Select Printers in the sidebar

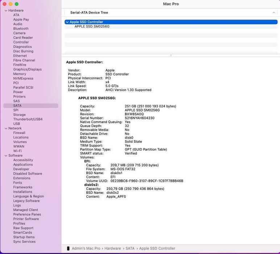[19, 97]
